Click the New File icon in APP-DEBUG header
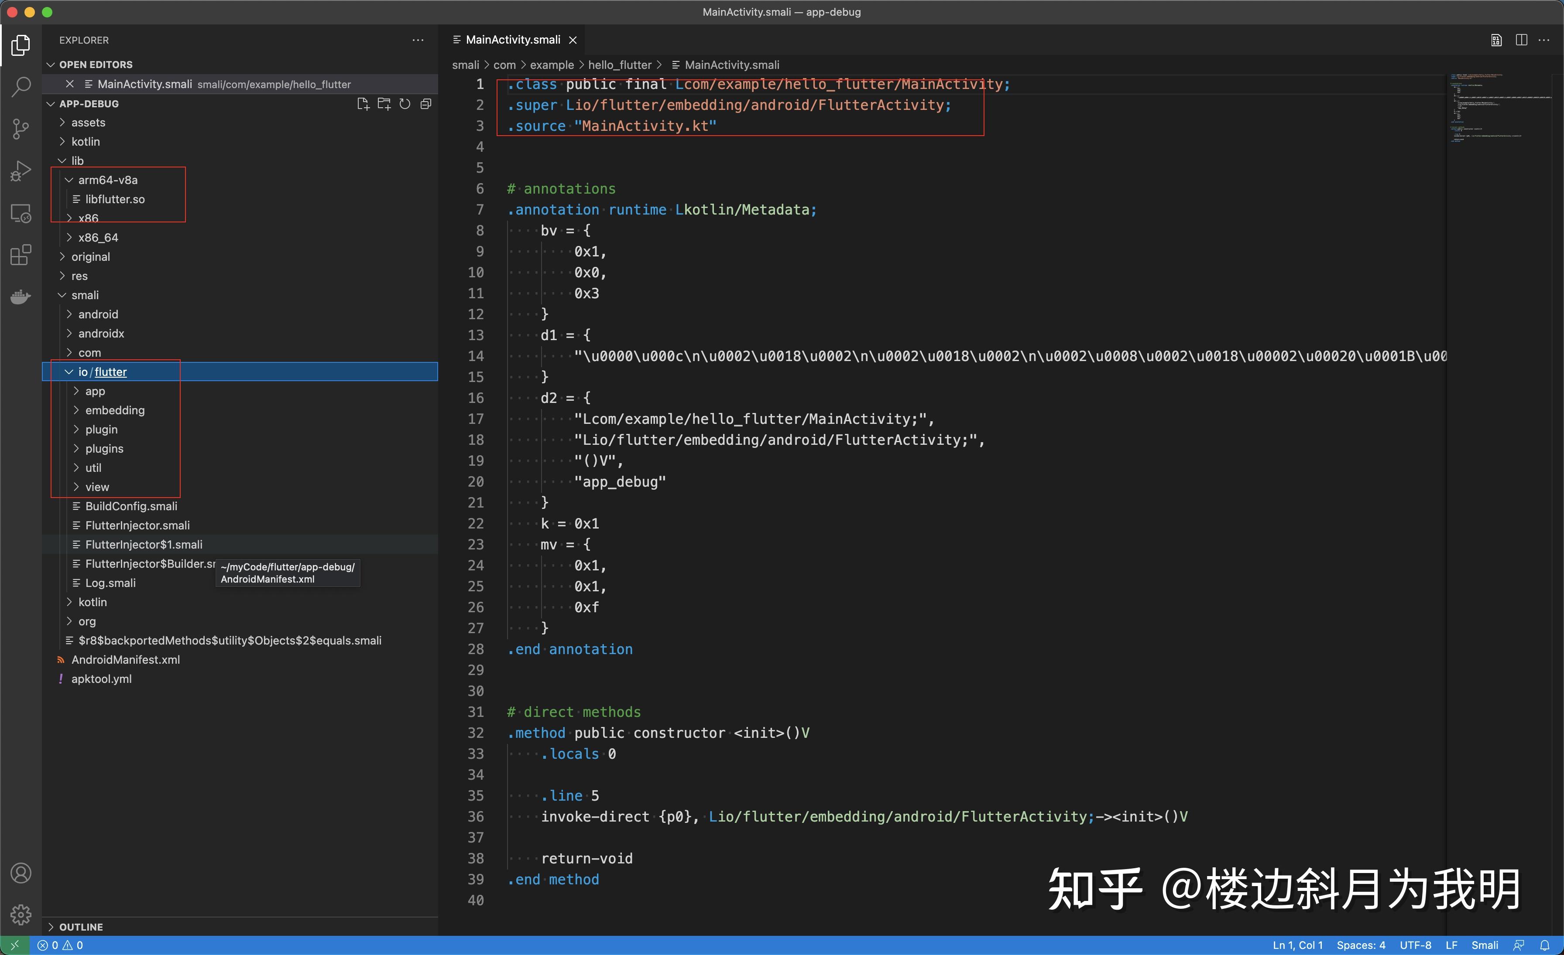This screenshot has width=1564, height=955. pos(363,103)
